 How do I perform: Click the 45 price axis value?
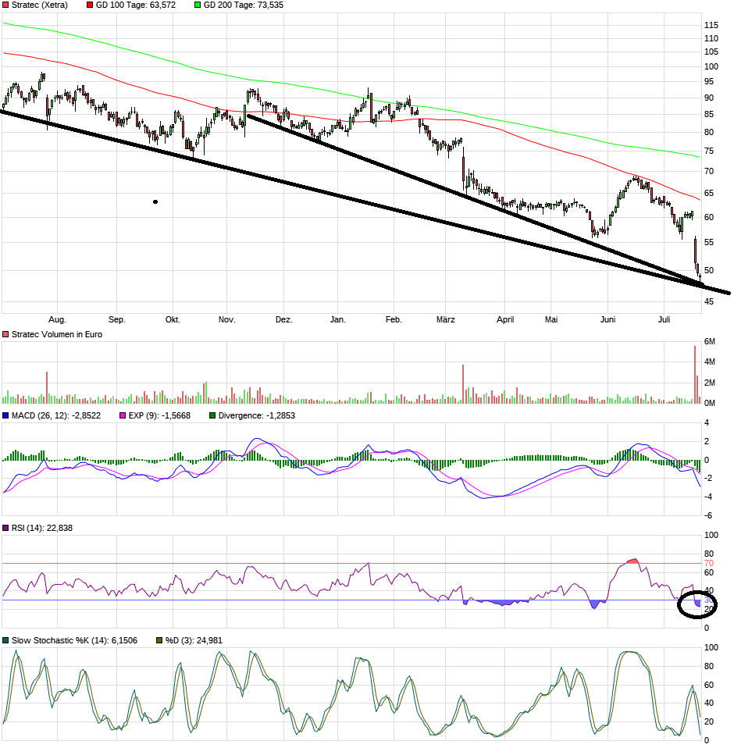(x=709, y=302)
